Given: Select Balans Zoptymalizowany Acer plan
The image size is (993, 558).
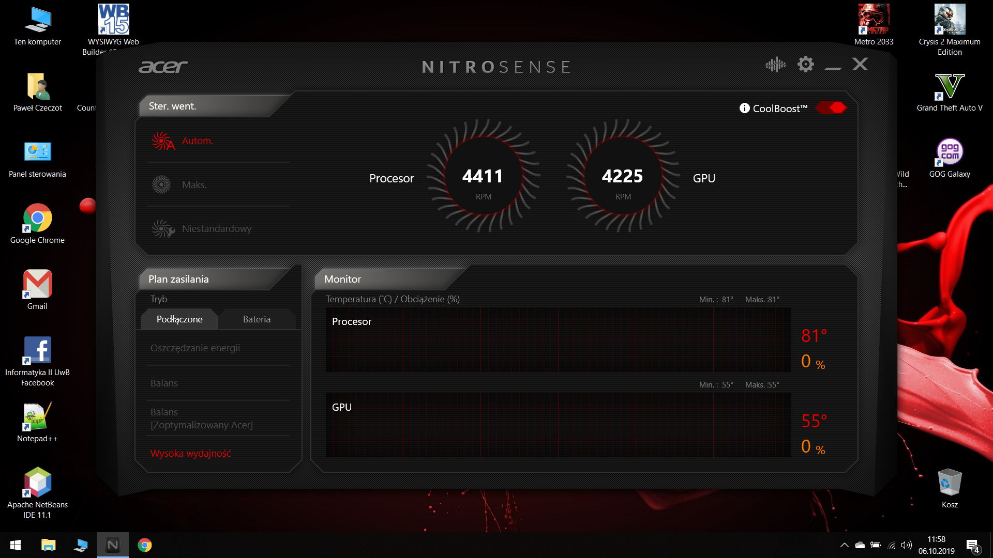Looking at the screenshot, I should click(x=202, y=417).
